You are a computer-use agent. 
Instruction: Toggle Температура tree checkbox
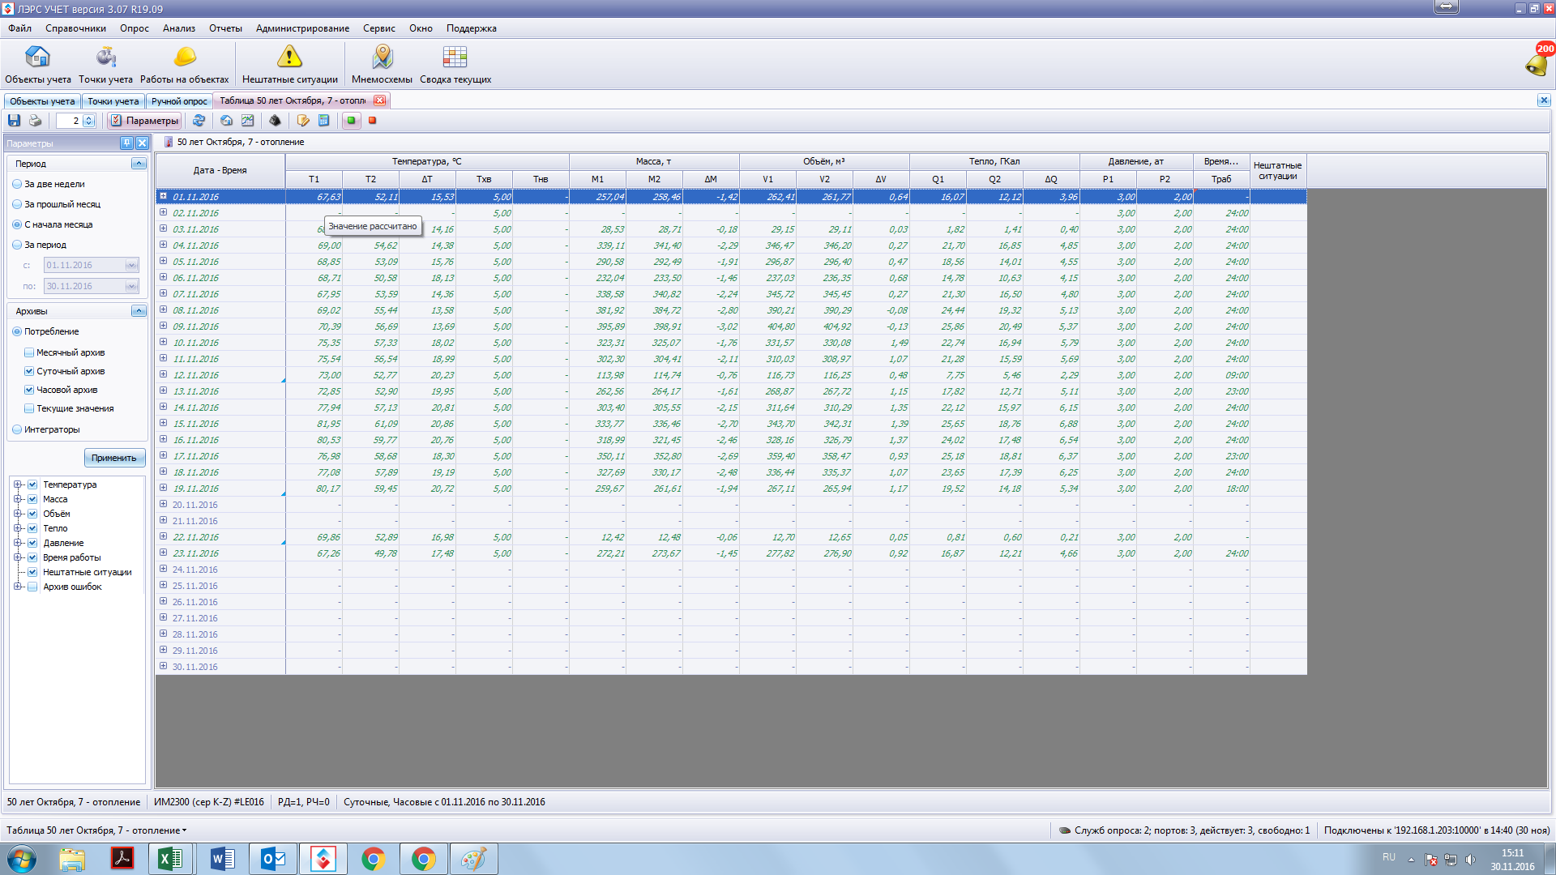pyautogui.click(x=32, y=484)
